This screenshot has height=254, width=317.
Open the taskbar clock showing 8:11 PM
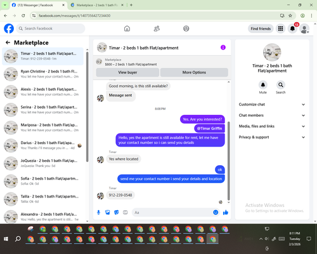295,239
